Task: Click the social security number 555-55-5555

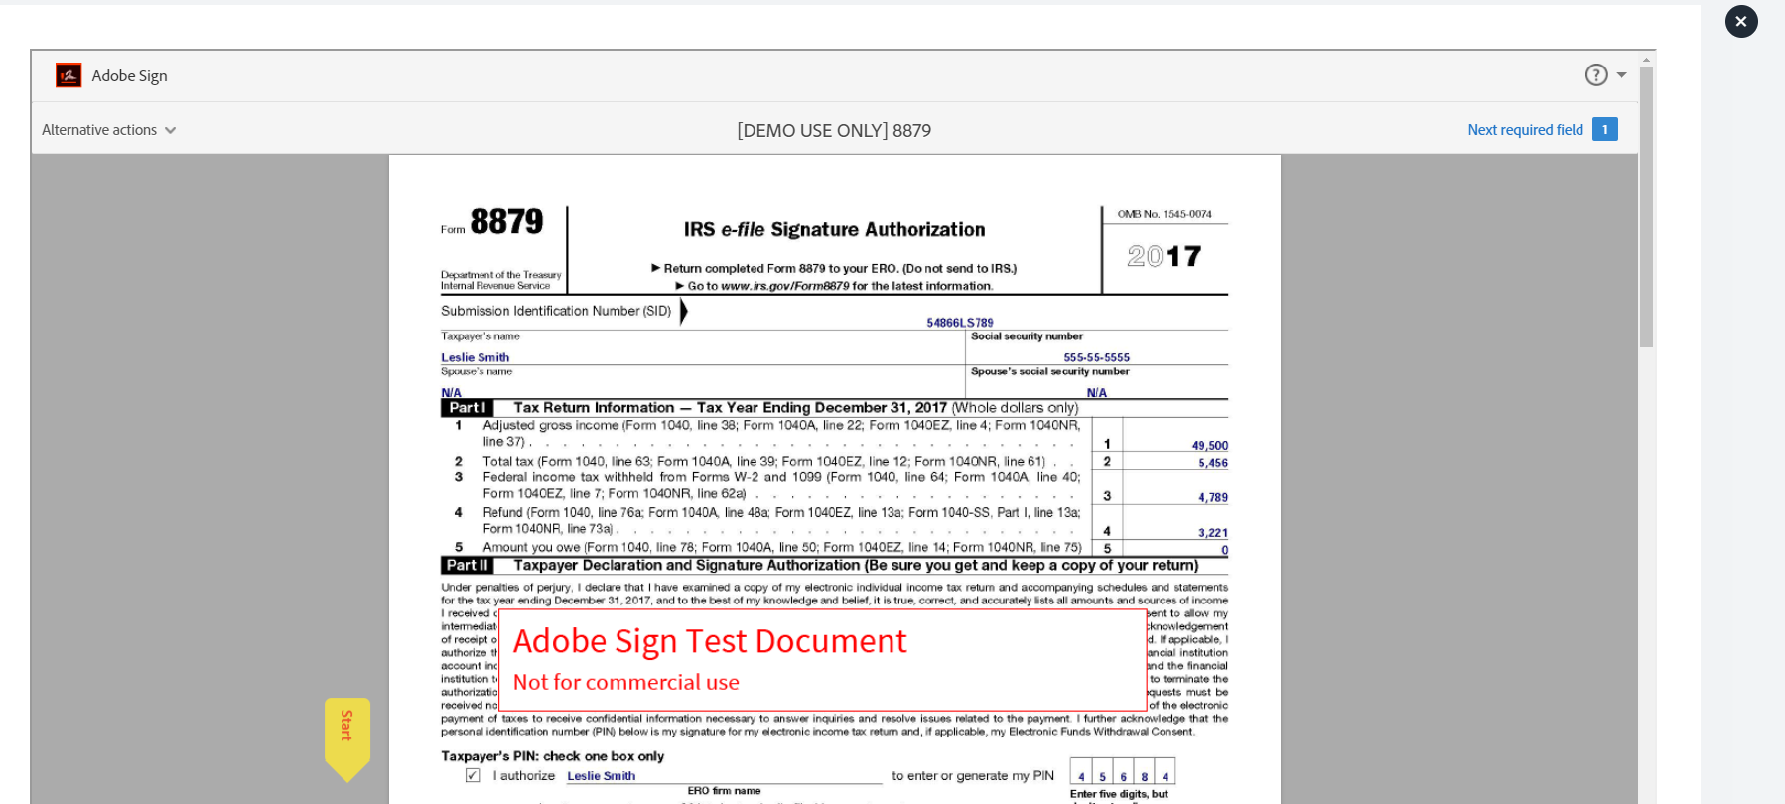Action: click(1096, 357)
